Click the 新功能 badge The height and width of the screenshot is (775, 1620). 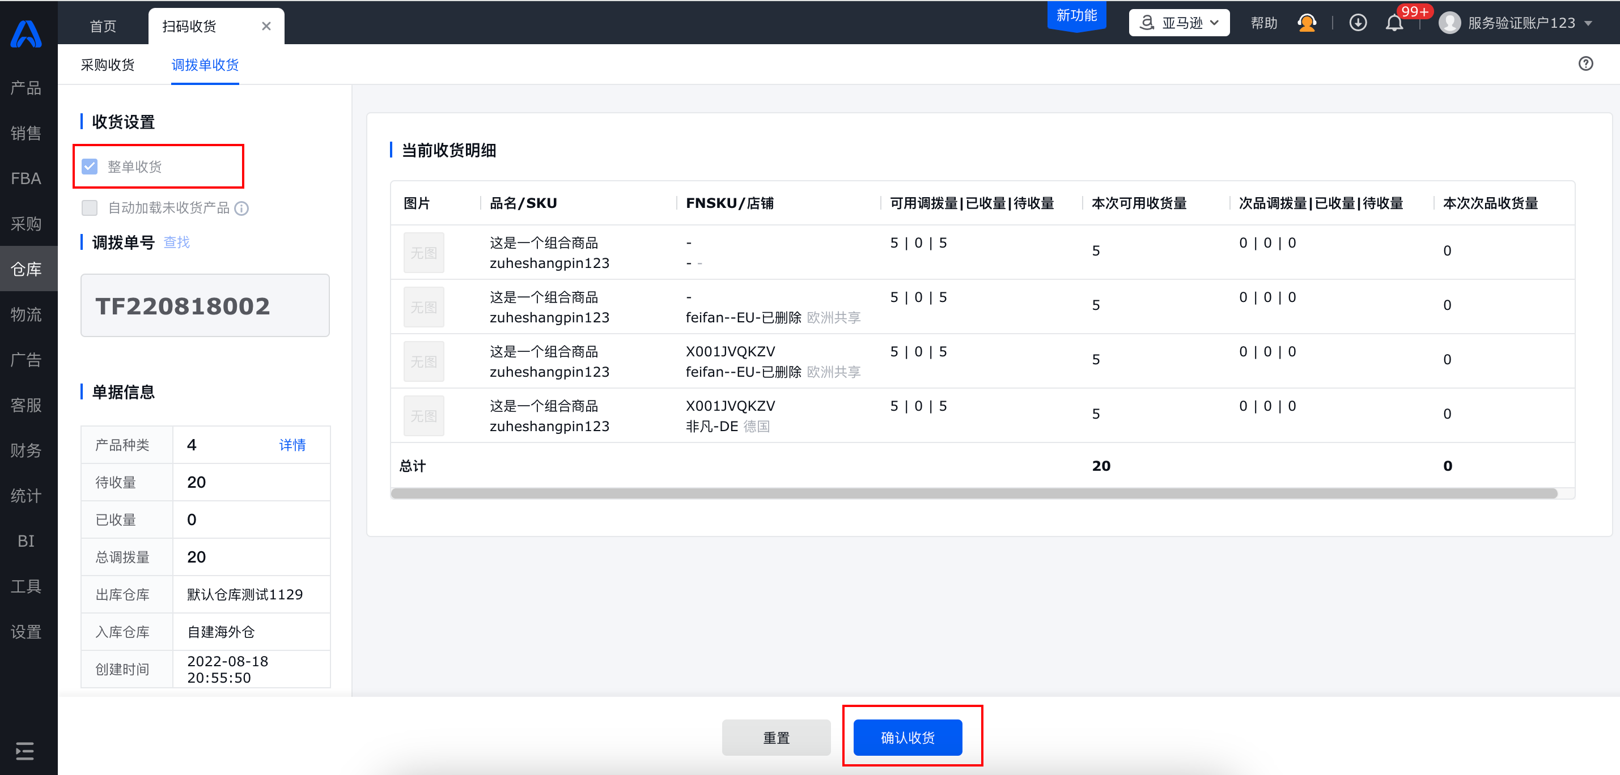(x=1076, y=15)
